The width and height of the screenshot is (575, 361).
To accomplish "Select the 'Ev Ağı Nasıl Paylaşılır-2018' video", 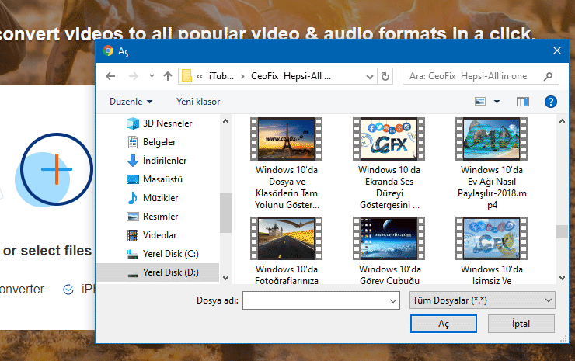I will [492, 139].
